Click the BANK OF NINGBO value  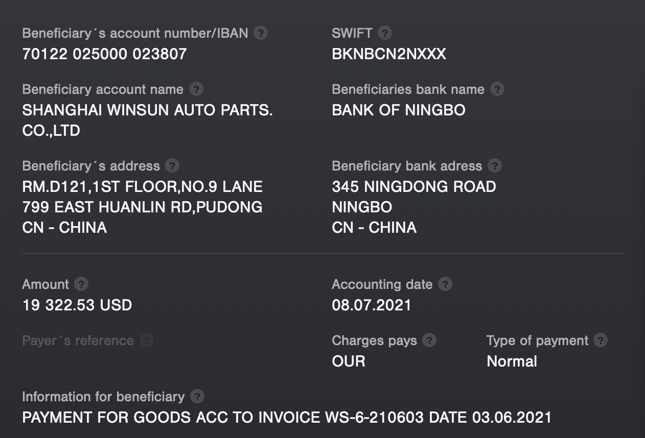click(399, 110)
